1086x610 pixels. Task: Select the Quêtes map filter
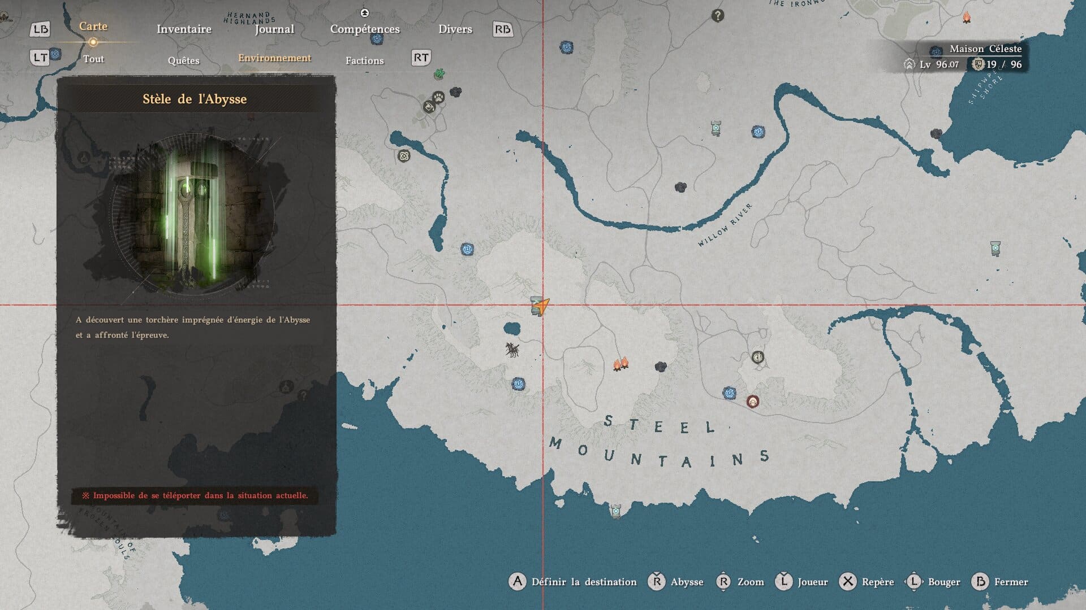[x=183, y=60]
